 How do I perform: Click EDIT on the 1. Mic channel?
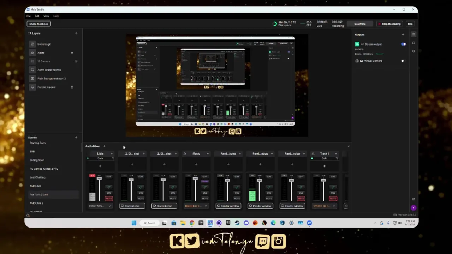(x=109, y=177)
